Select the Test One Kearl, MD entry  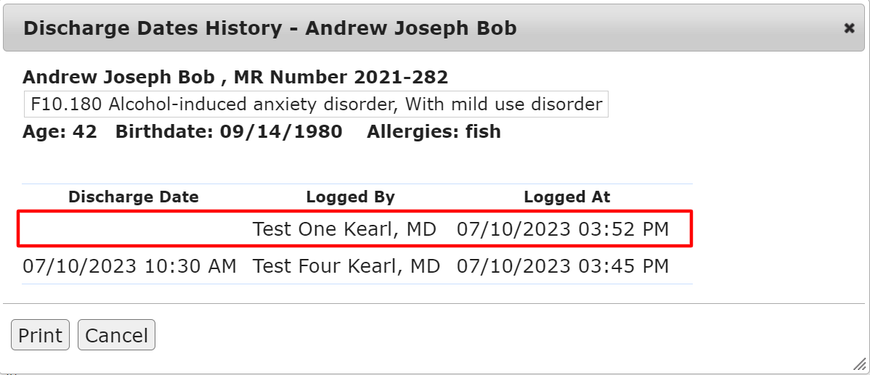point(344,229)
